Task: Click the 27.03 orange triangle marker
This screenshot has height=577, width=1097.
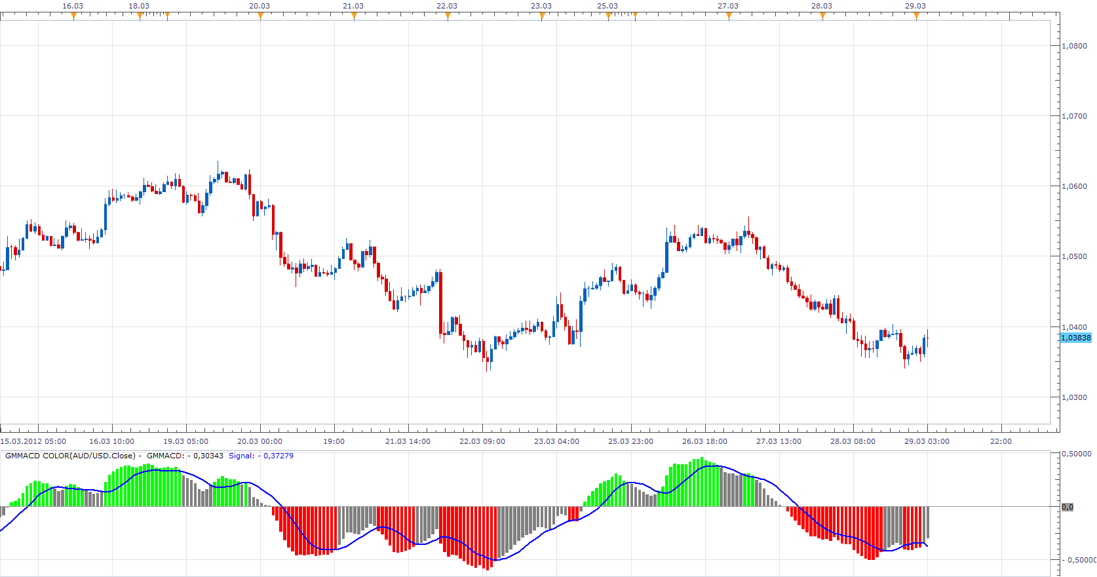Action: coord(729,16)
